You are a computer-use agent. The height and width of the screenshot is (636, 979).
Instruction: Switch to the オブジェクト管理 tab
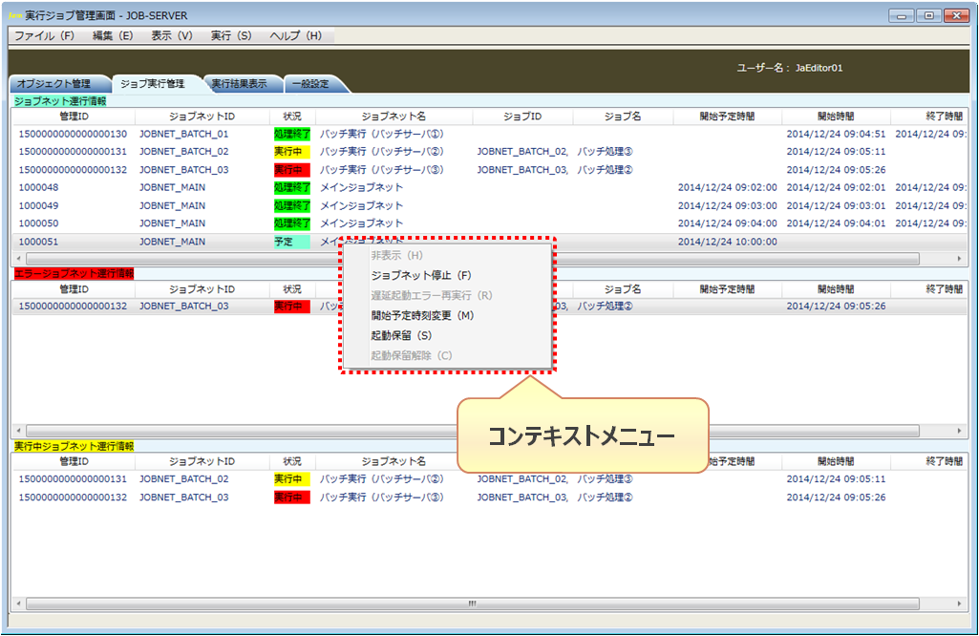(x=54, y=84)
